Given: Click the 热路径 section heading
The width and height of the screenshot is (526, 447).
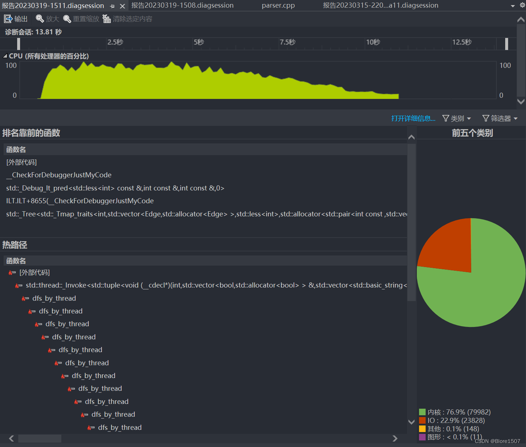Looking at the screenshot, I should [x=15, y=245].
